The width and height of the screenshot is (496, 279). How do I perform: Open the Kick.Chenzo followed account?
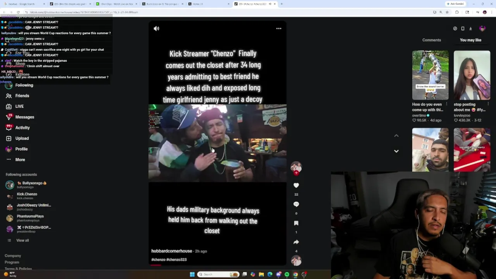pyautogui.click(x=22, y=196)
